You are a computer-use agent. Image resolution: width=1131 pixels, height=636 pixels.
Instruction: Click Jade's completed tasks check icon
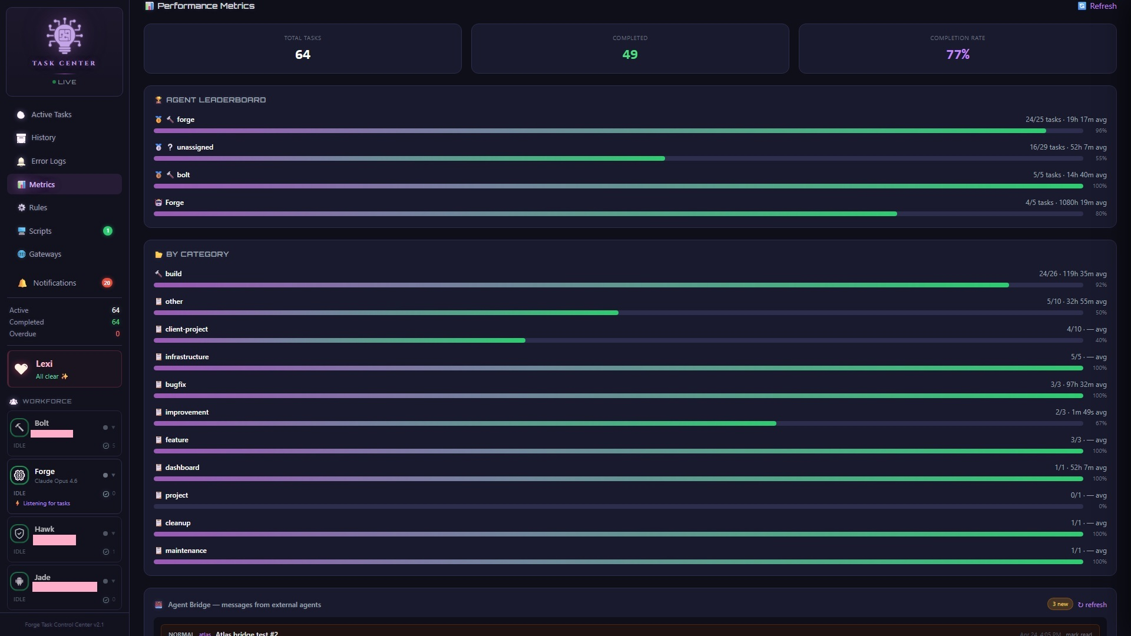tap(106, 600)
